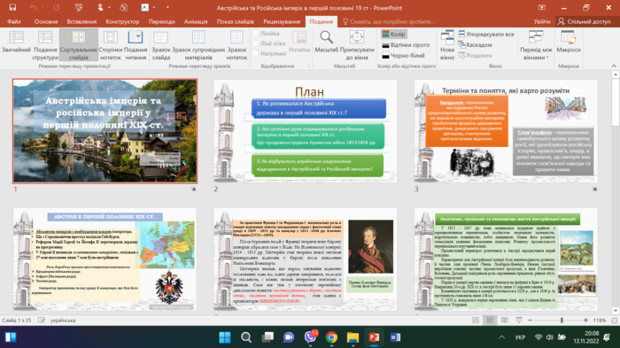Switch to Normal view in status bar
620x348 pixels.
(476, 321)
